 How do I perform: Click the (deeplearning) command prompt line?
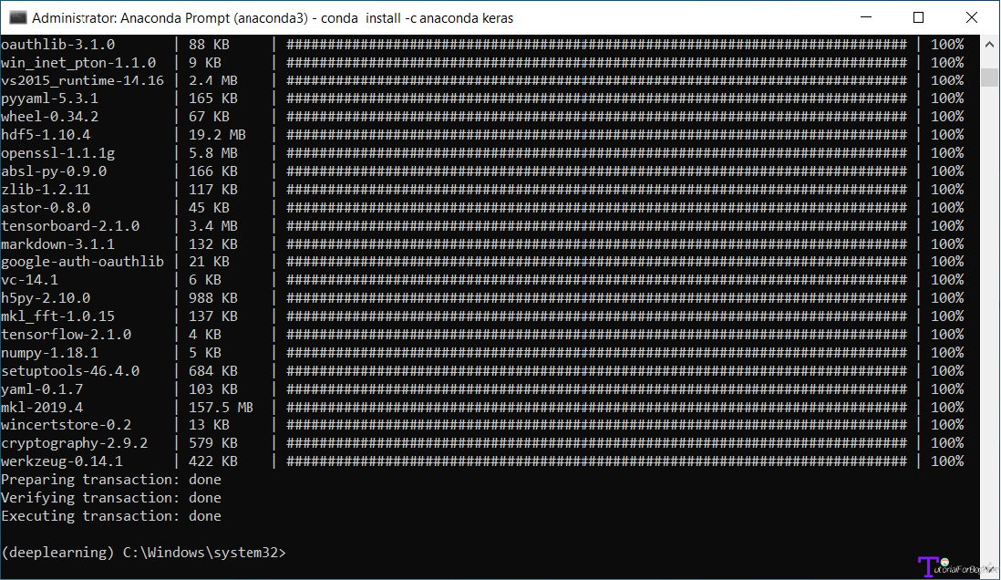144,553
